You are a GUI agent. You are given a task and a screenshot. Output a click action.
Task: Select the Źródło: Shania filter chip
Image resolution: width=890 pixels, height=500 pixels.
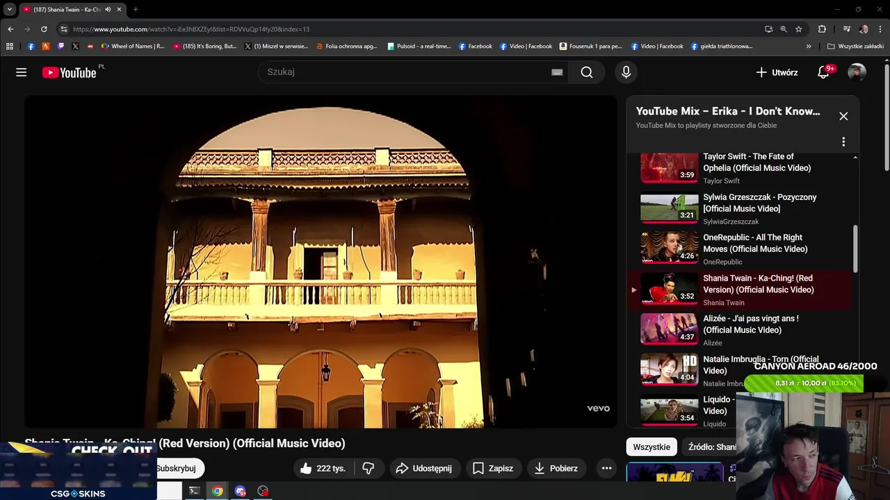pos(711,447)
